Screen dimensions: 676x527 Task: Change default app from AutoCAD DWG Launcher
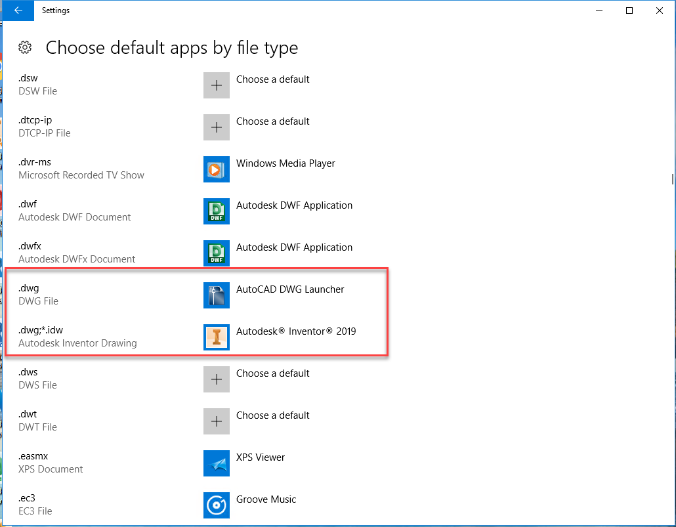(290, 289)
